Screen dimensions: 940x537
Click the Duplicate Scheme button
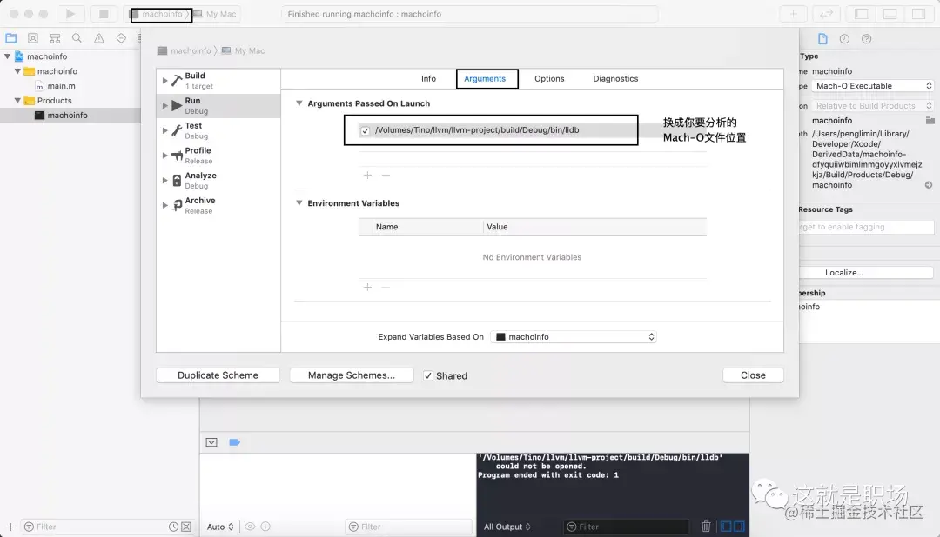[218, 375]
